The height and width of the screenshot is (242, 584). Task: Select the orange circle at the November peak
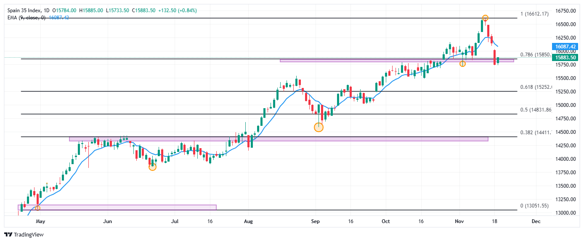coord(485,18)
